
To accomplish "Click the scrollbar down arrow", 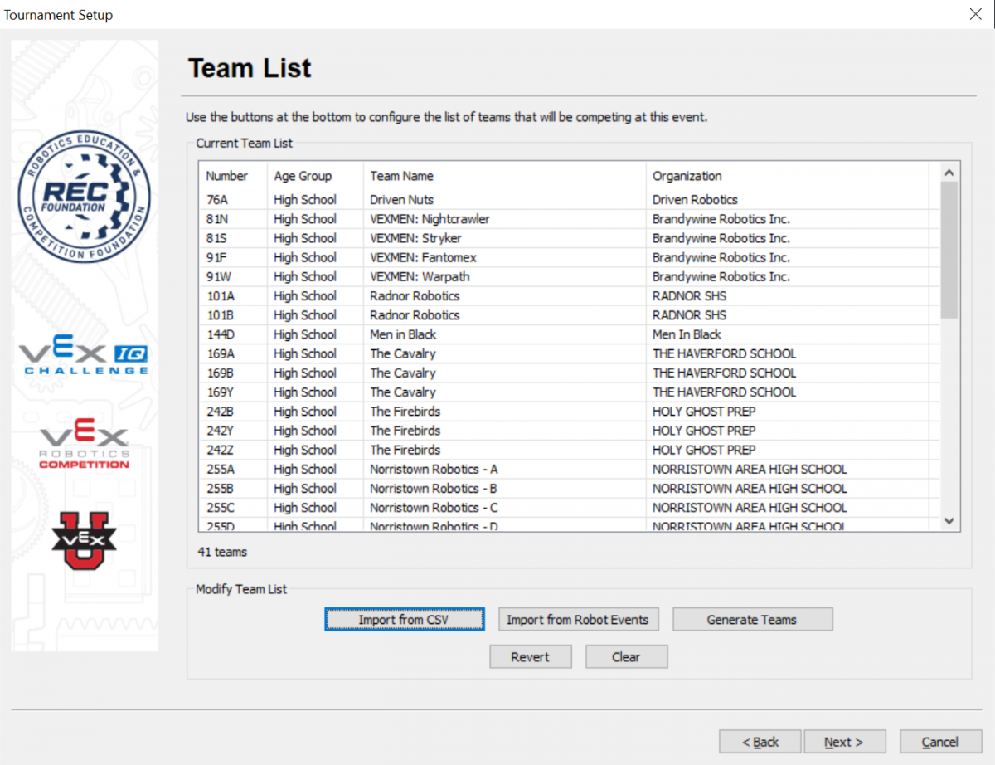I will 948,521.
